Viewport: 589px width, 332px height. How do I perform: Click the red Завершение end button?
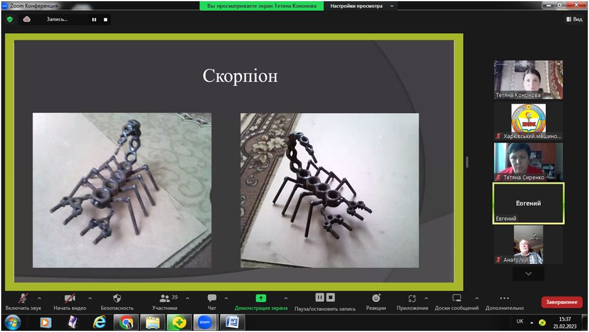(x=561, y=302)
